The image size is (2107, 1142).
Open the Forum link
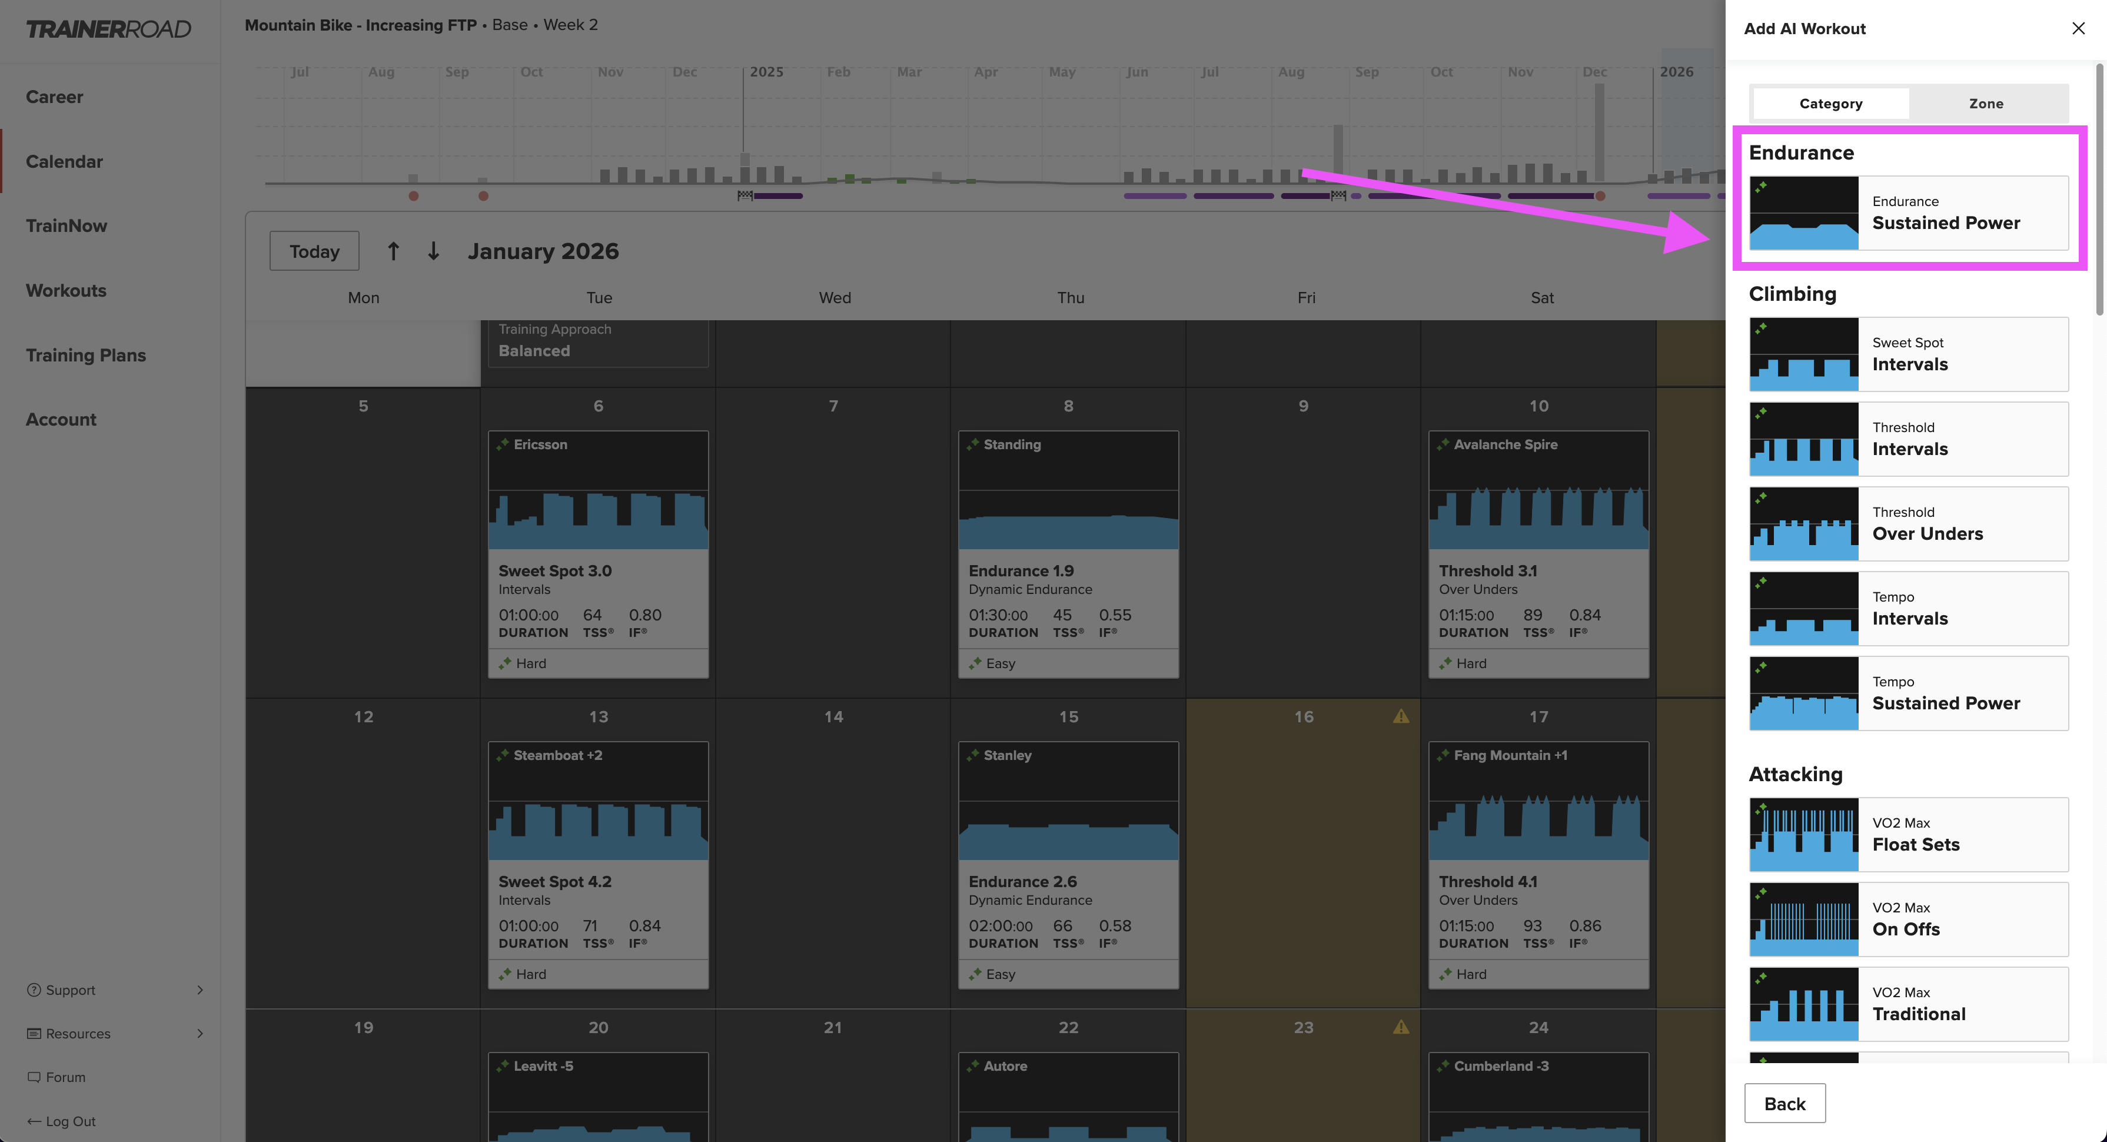57,1077
